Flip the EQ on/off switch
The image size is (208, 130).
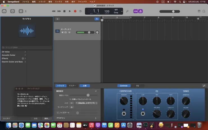[x=143, y=113]
